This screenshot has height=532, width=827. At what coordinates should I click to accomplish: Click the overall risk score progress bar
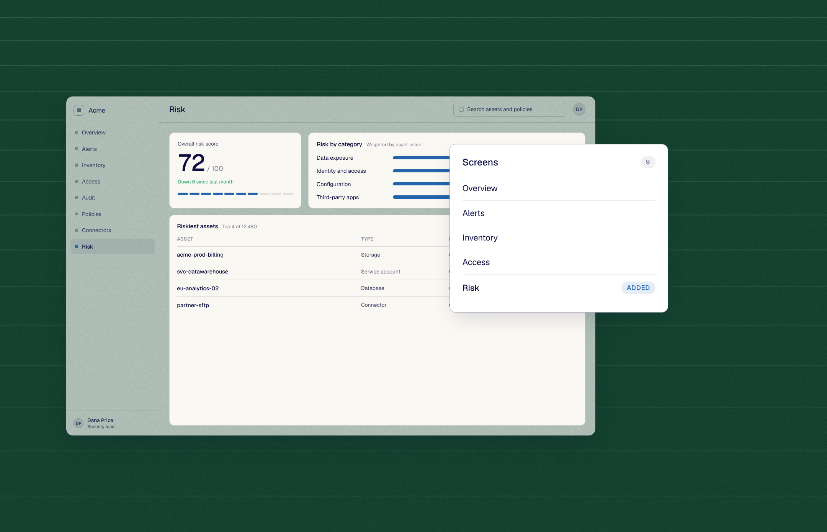pyautogui.click(x=235, y=194)
